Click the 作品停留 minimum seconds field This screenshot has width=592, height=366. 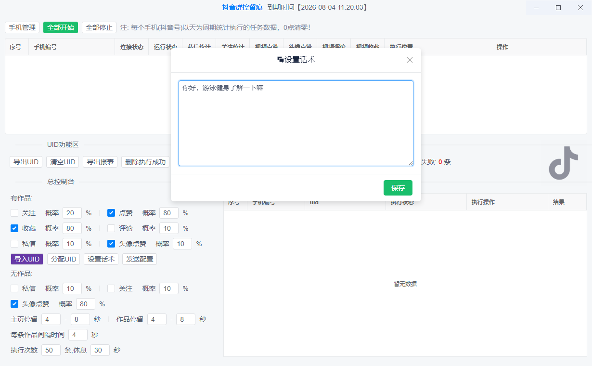157,319
